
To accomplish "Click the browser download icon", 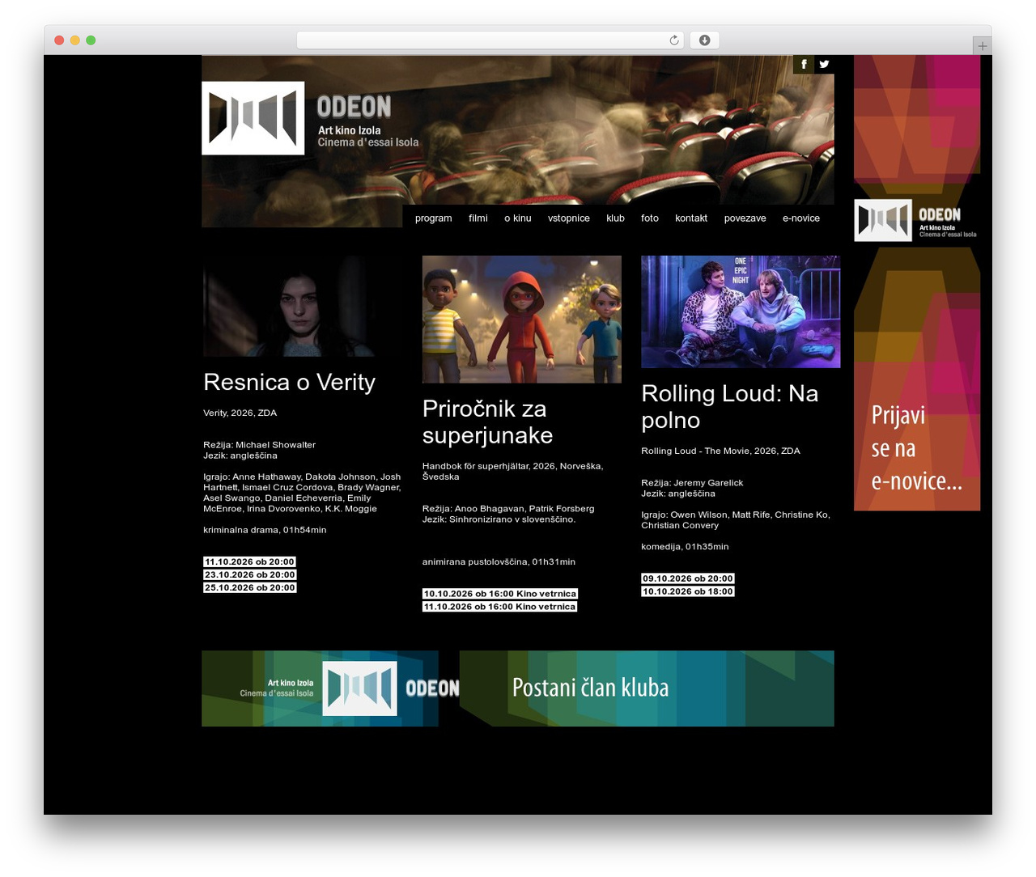I will [704, 40].
